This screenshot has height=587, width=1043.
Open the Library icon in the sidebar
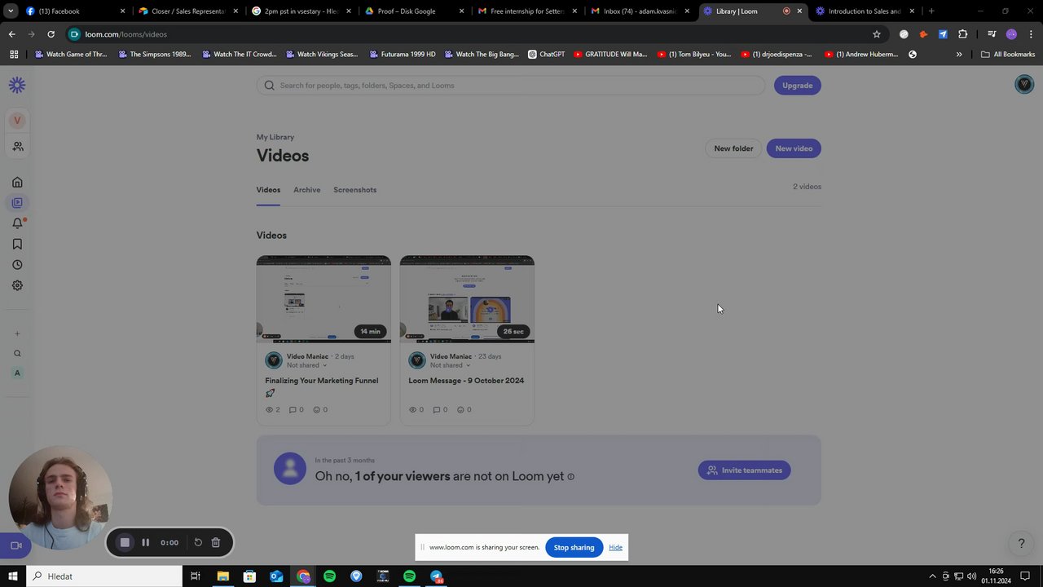point(17,202)
